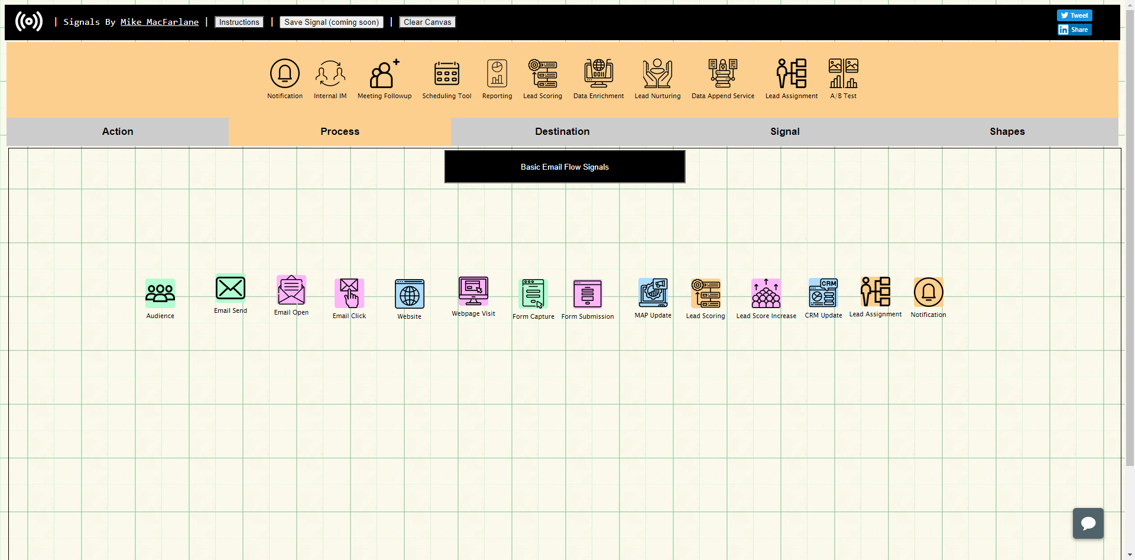
Task: Switch to the Action tab
Action: (x=118, y=131)
